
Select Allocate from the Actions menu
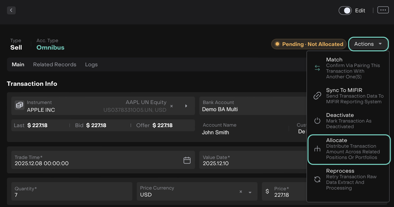(349, 149)
